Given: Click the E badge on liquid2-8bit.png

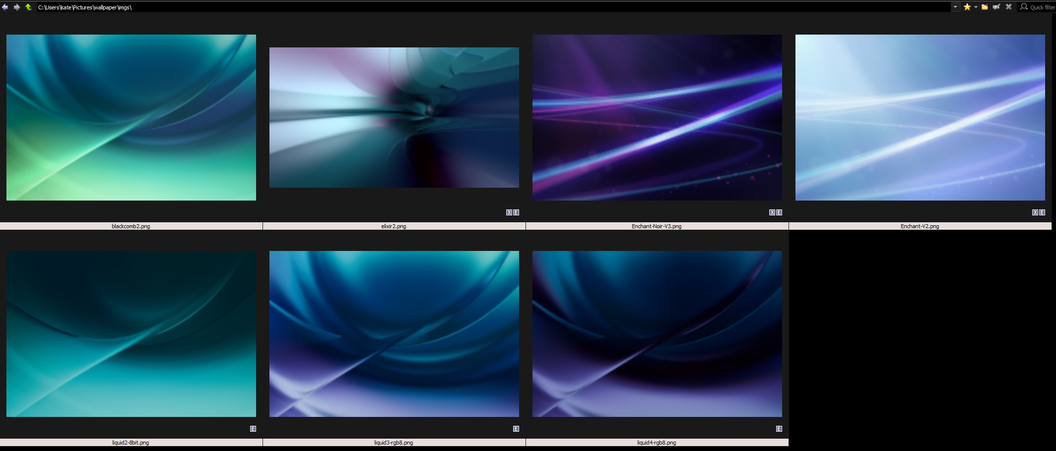Looking at the screenshot, I should coord(253,429).
